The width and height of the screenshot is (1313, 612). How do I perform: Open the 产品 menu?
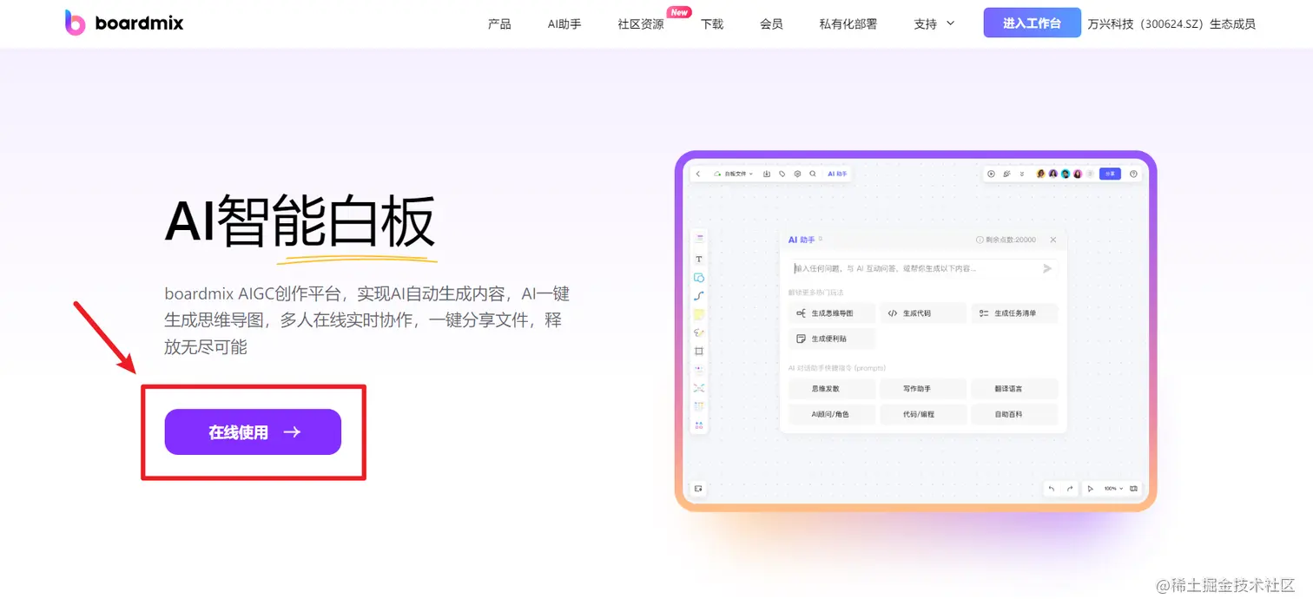click(499, 23)
